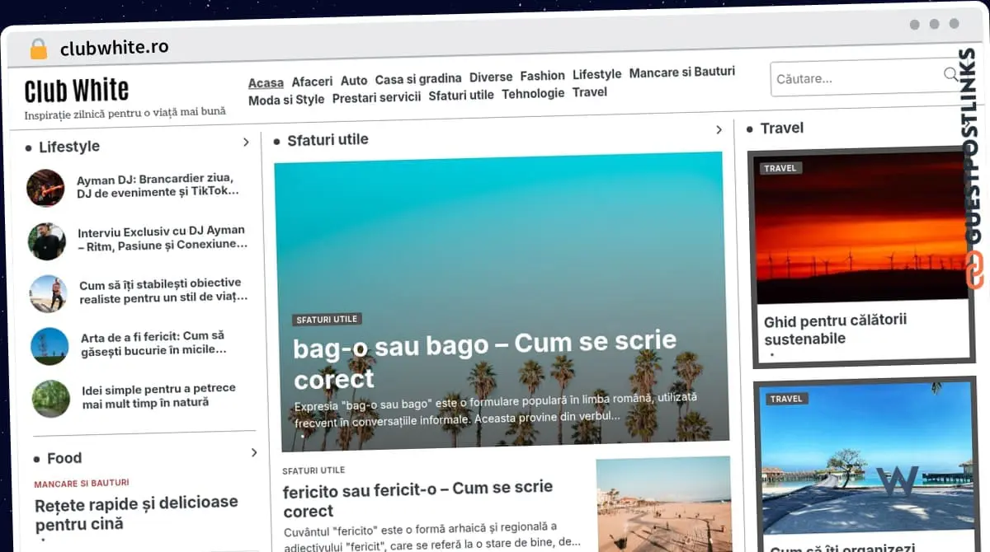Open the Afaceri menu item
Screen dimensions: 990x552
click(x=312, y=82)
